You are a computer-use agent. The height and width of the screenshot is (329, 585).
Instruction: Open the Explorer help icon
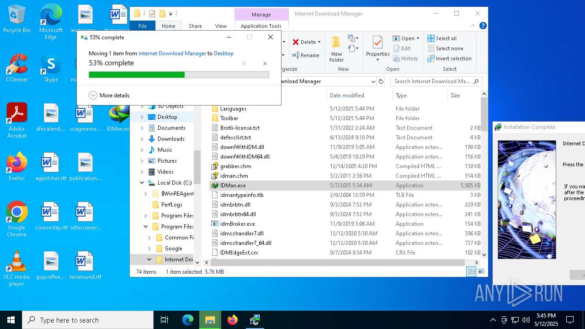pos(483,26)
